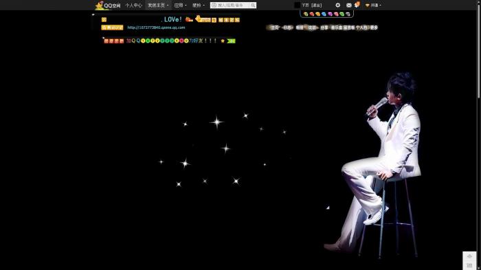This screenshot has height=270, width=481.
Task: Click the red gem icon
Action: [312, 14]
